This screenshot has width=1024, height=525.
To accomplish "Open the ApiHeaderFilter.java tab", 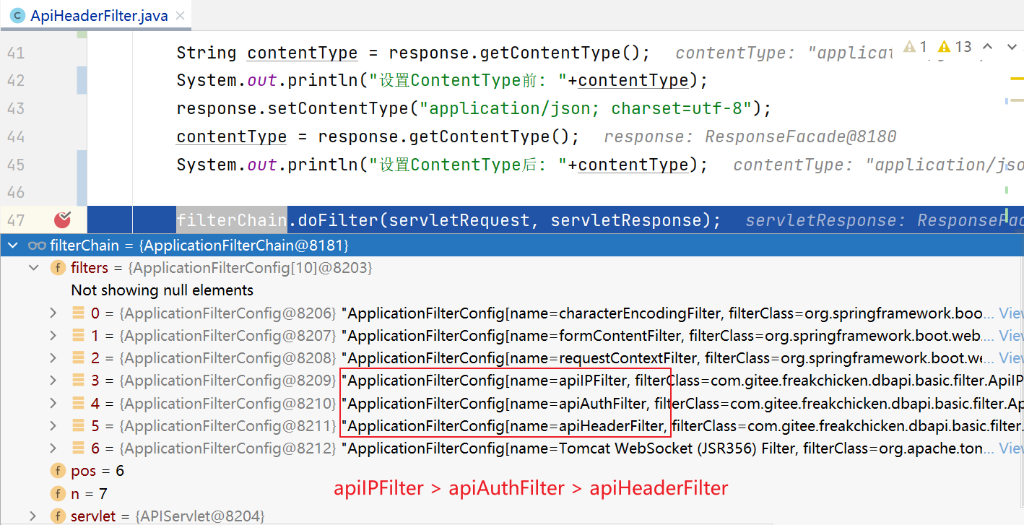I will tap(98, 15).
